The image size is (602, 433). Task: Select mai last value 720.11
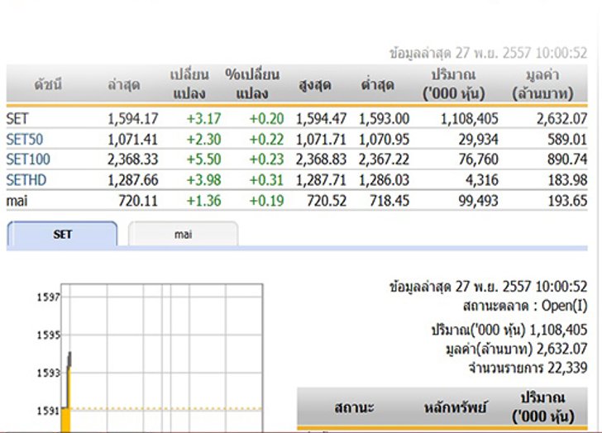click(138, 201)
